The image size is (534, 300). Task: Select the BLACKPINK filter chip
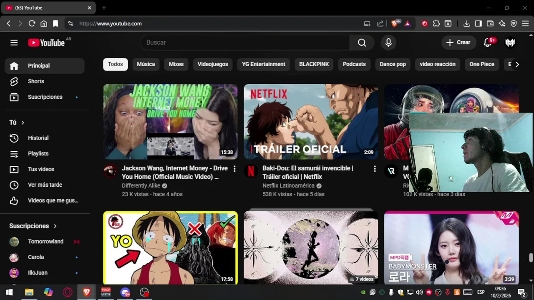[x=314, y=64]
